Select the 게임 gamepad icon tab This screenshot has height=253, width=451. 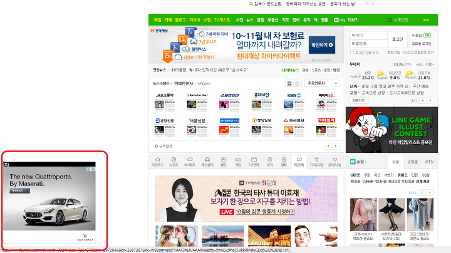pyautogui.click(x=238, y=162)
